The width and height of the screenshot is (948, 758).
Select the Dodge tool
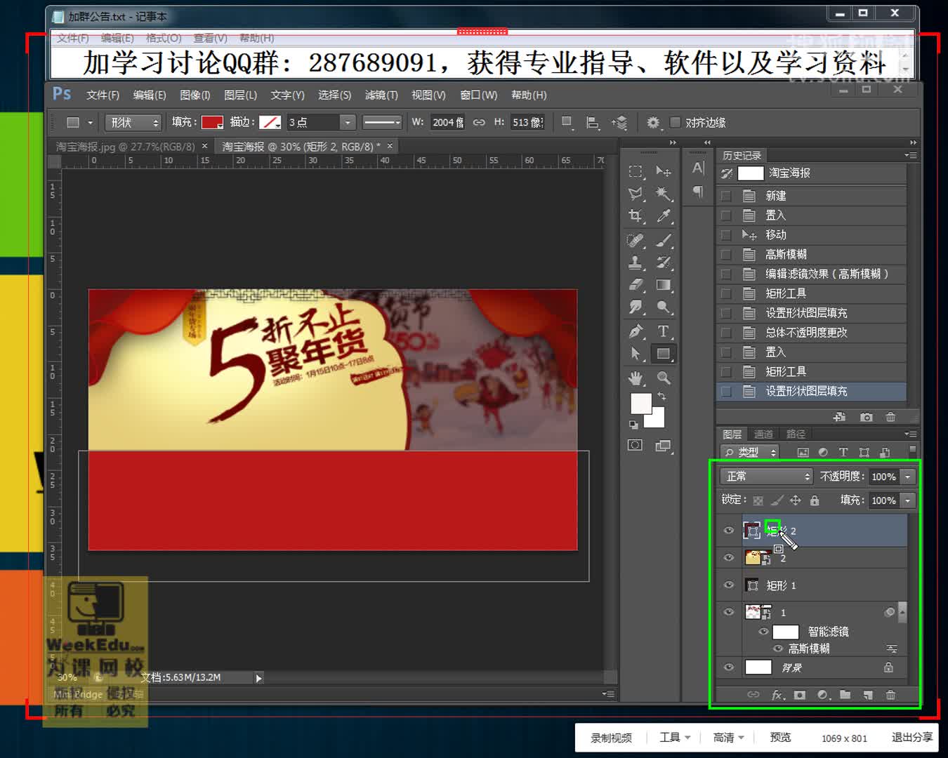pyautogui.click(x=663, y=307)
